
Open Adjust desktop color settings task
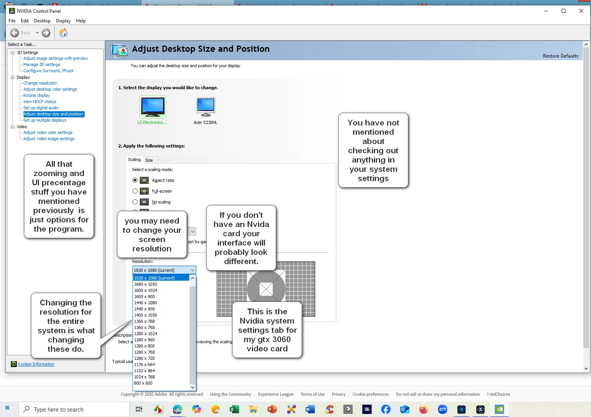click(50, 89)
